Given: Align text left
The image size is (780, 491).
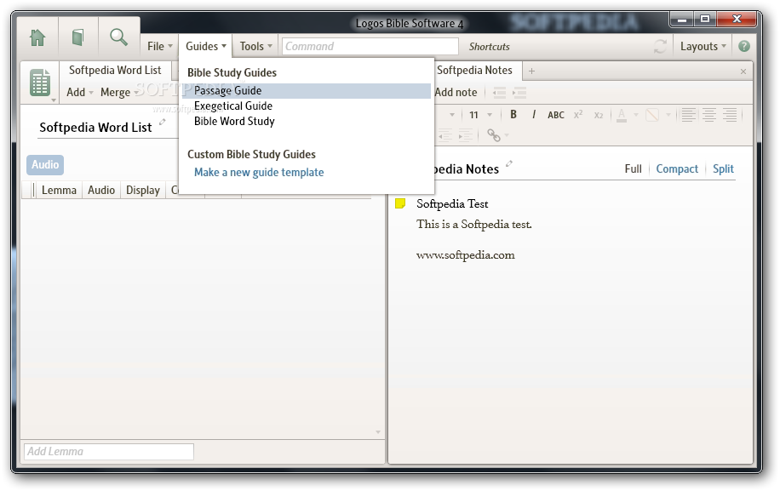Looking at the screenshot, I should click(x=689, y=115).
